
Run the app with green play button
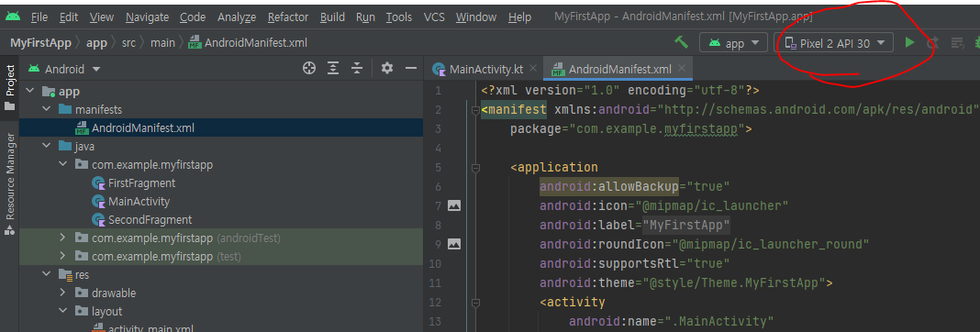pos(910,42)
